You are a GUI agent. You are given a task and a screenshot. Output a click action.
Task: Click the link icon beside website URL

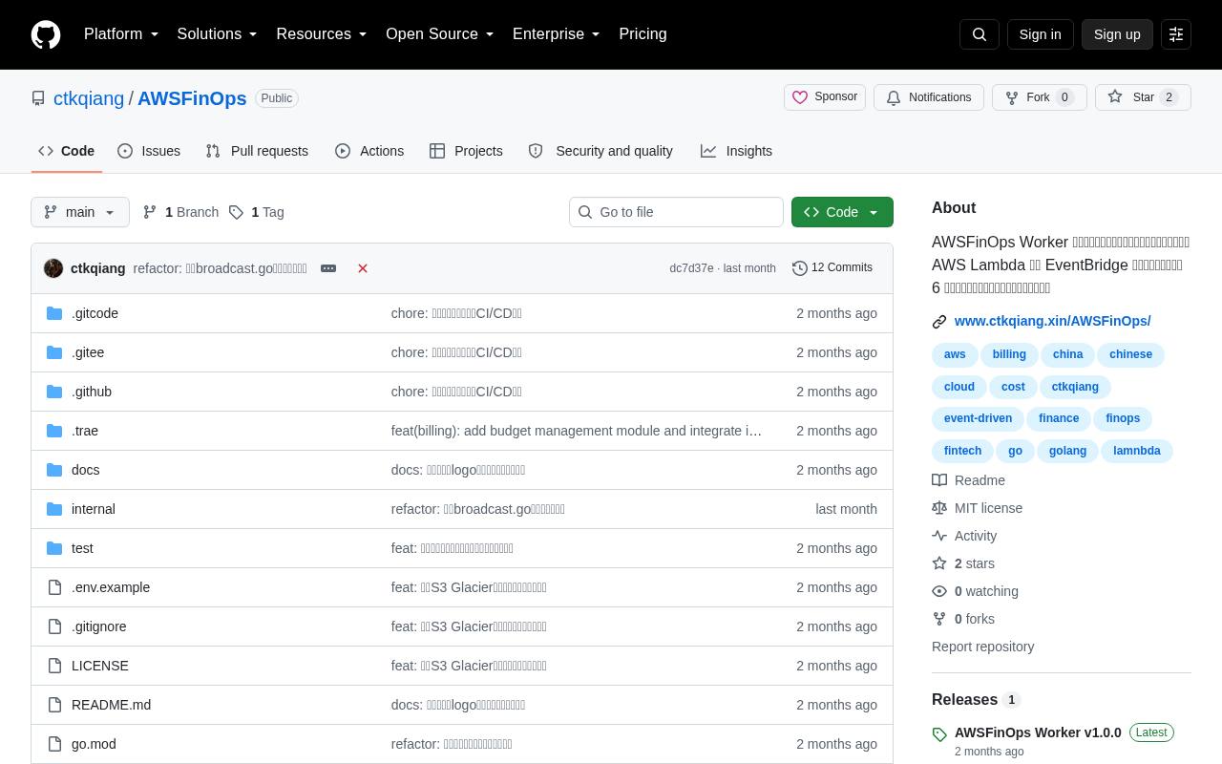pyautogui.click(x=939, y=322)
